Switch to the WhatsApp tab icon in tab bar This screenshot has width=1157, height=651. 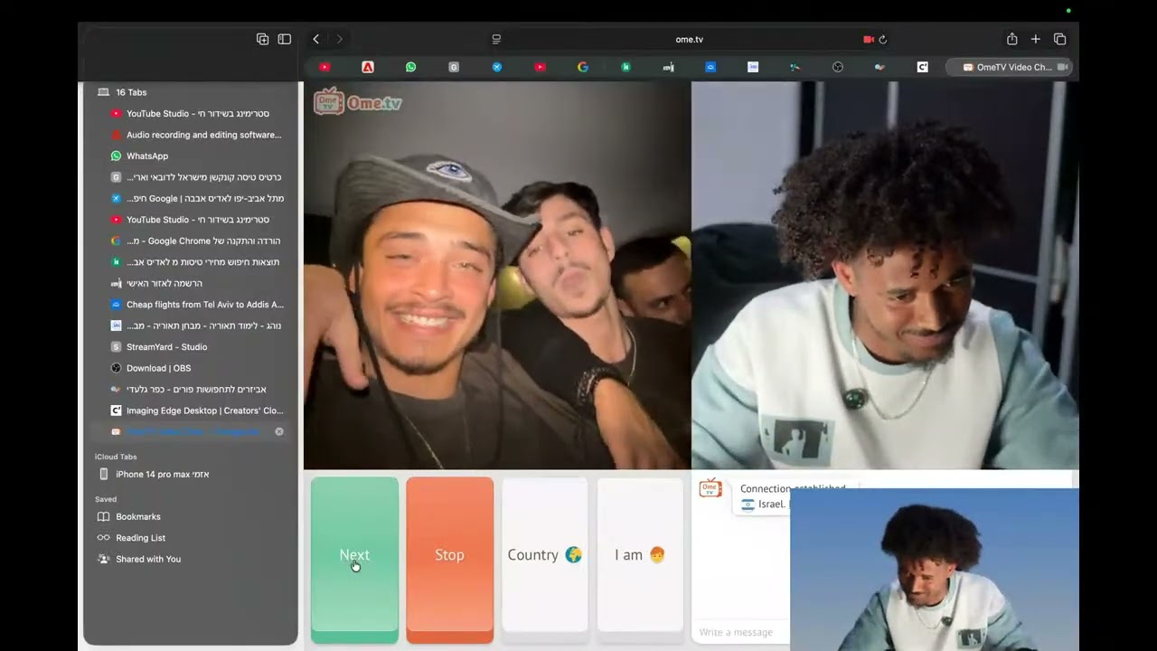click(410, 67)
